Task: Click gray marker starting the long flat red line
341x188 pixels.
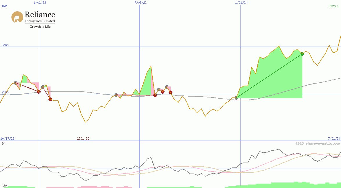Action: coord(116,95)
